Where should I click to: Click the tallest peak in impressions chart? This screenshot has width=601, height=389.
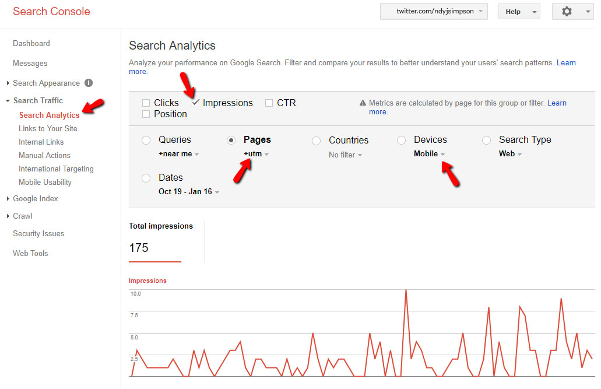(x=406, y=290)
